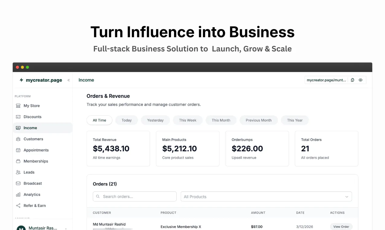Open the Analytics menu item

click(43, 195)
